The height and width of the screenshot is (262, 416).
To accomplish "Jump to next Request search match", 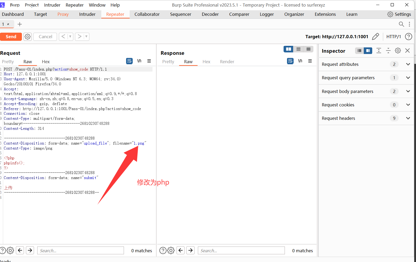I will pos(30,250).
